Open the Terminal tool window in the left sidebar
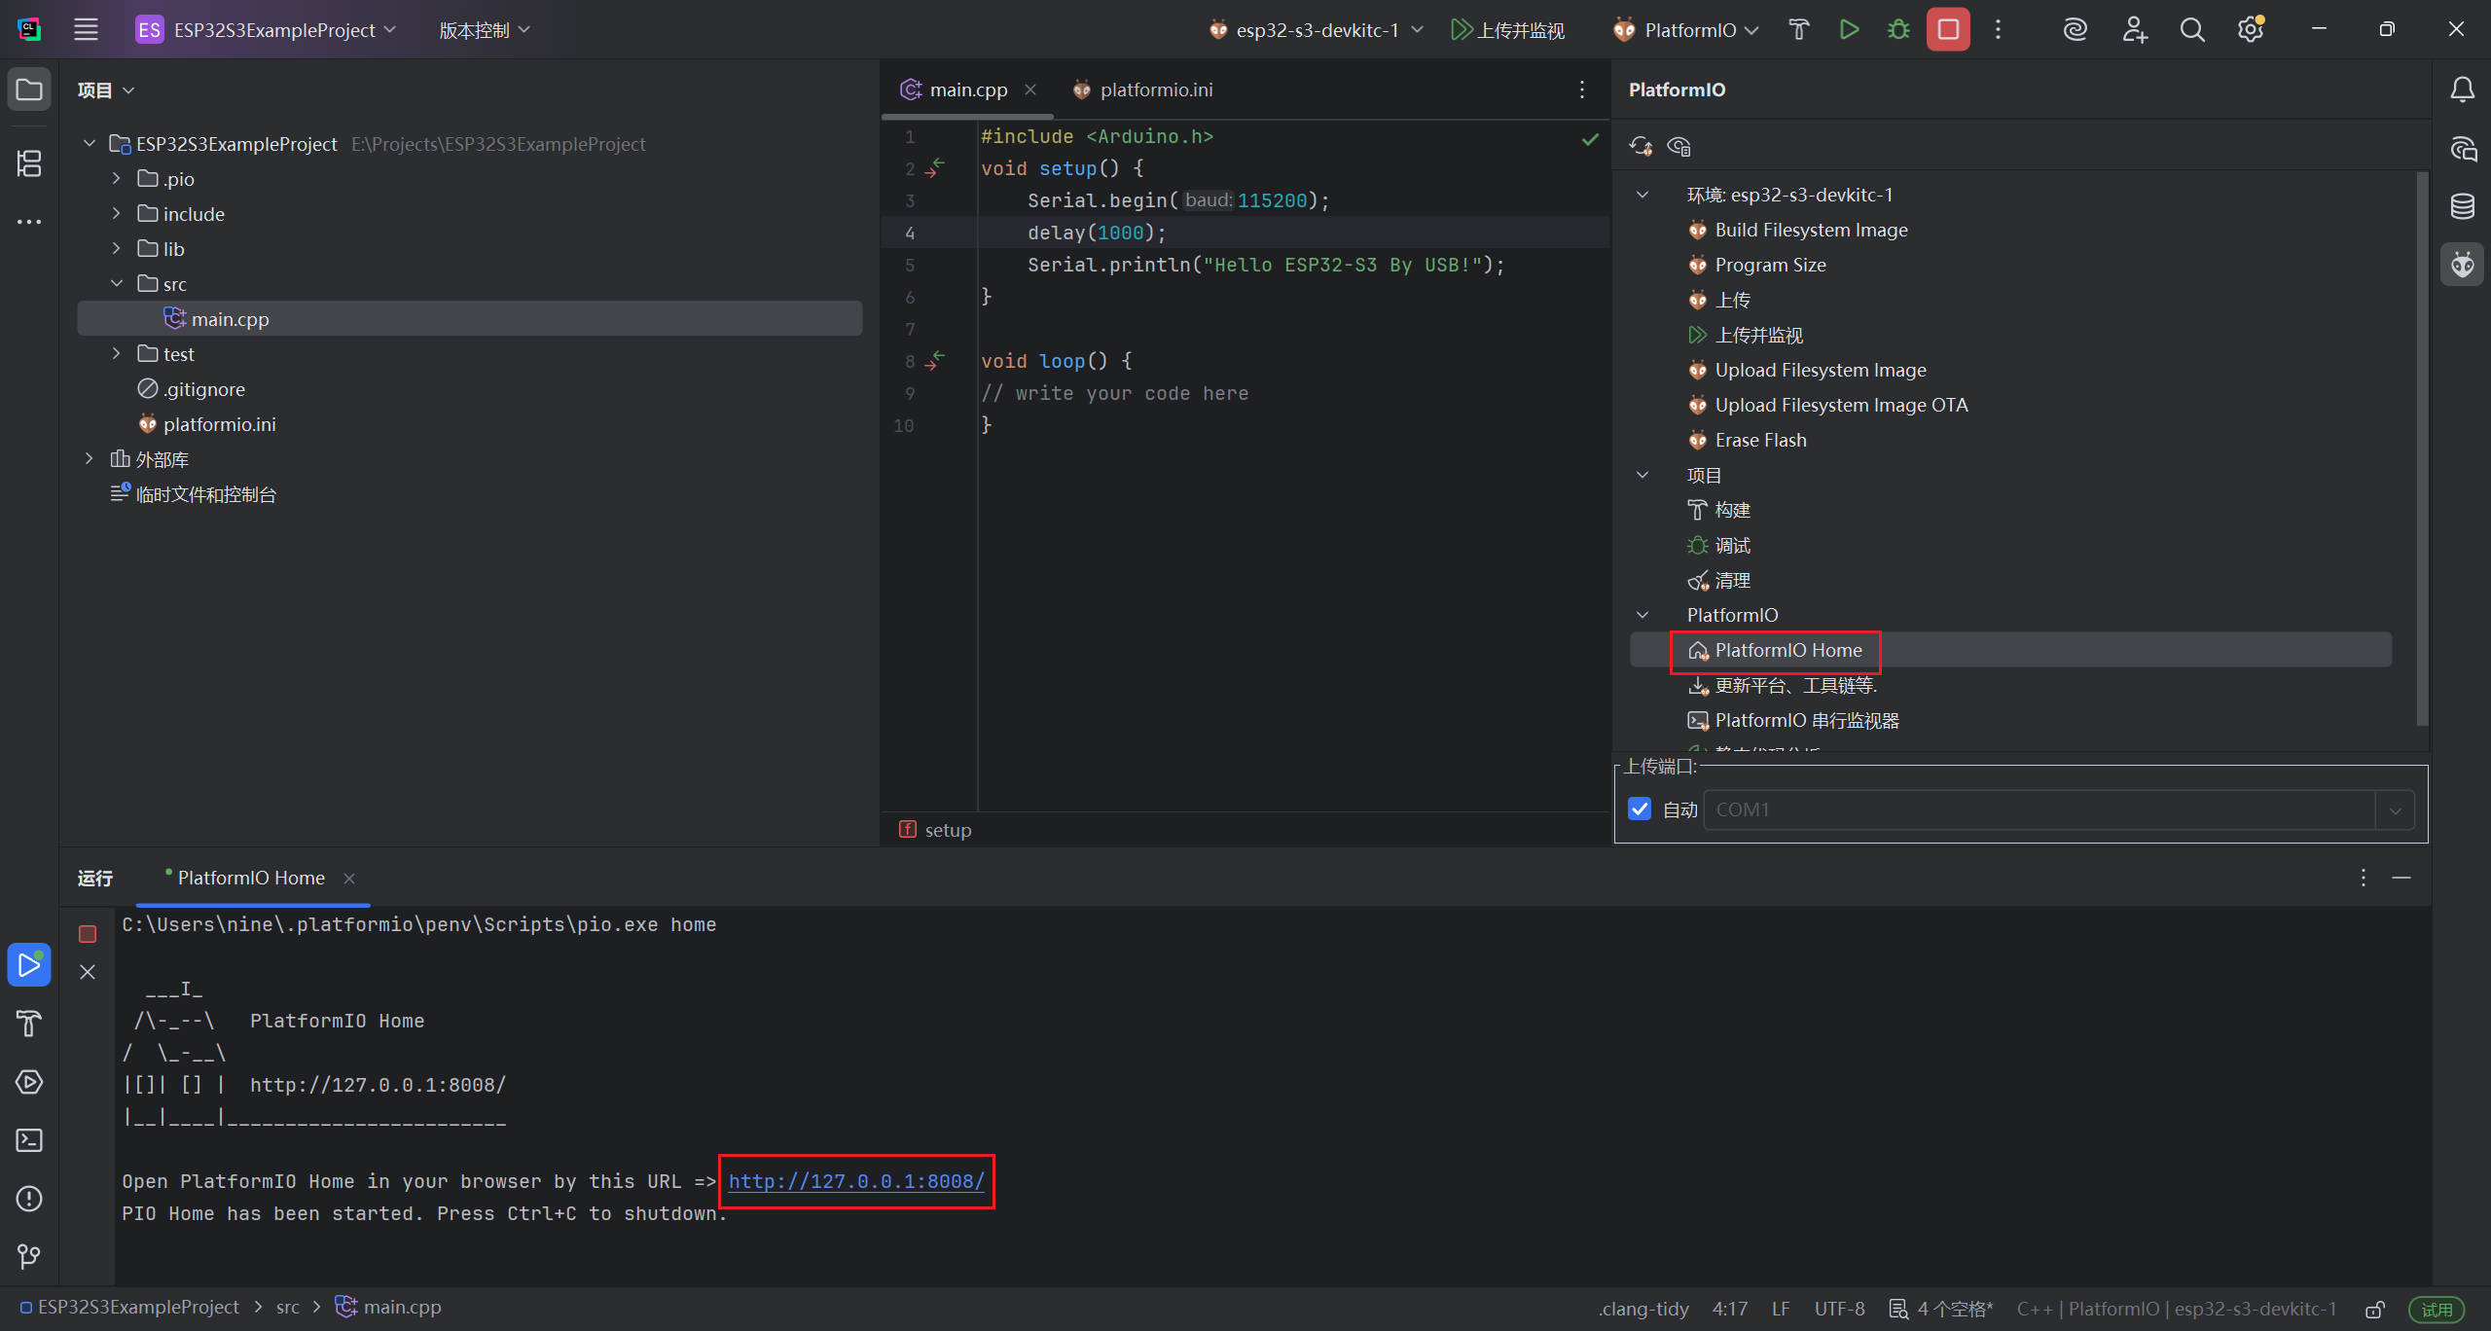 click(29, 1140)
